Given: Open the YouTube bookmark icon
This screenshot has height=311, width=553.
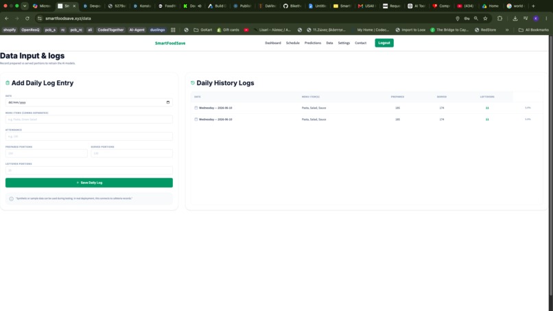Looking at the screenshot, I should pos(246,30).
